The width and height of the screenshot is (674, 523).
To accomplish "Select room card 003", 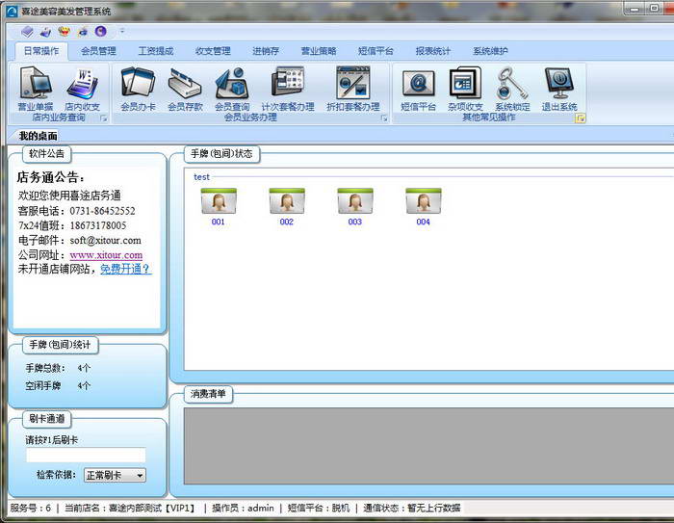I will click(x=355, y=206).
